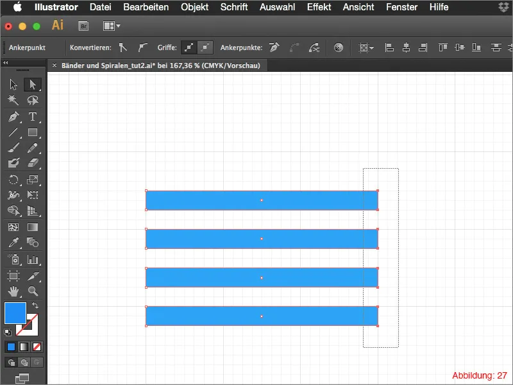Select the Free Transform tool

point(33,195)
